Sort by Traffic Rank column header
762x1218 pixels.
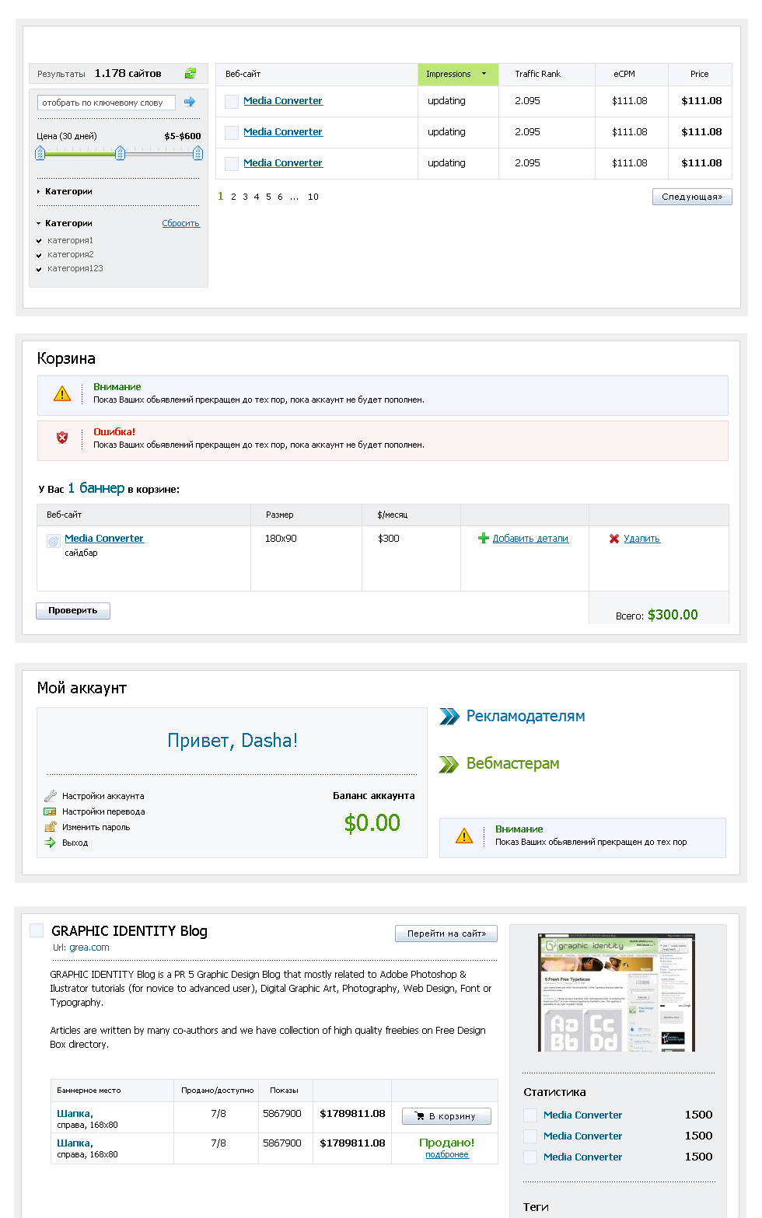(537, 74)
